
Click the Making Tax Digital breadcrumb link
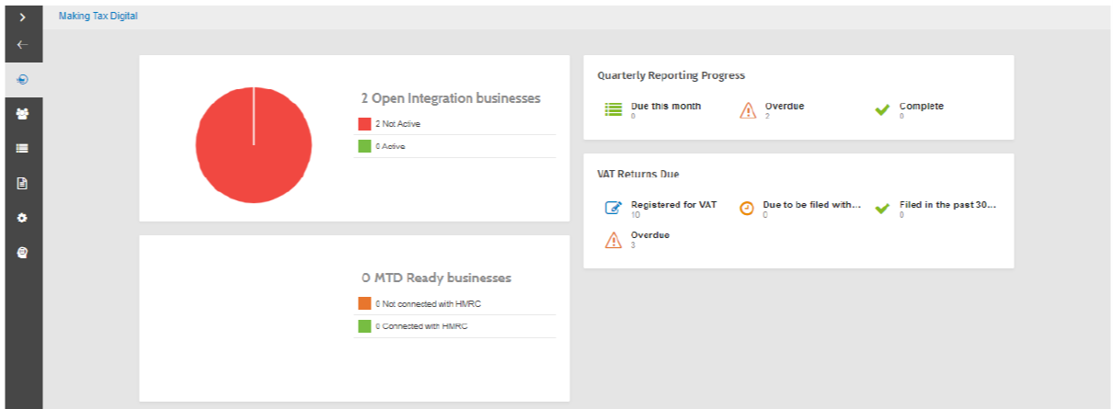click(98, 16)
